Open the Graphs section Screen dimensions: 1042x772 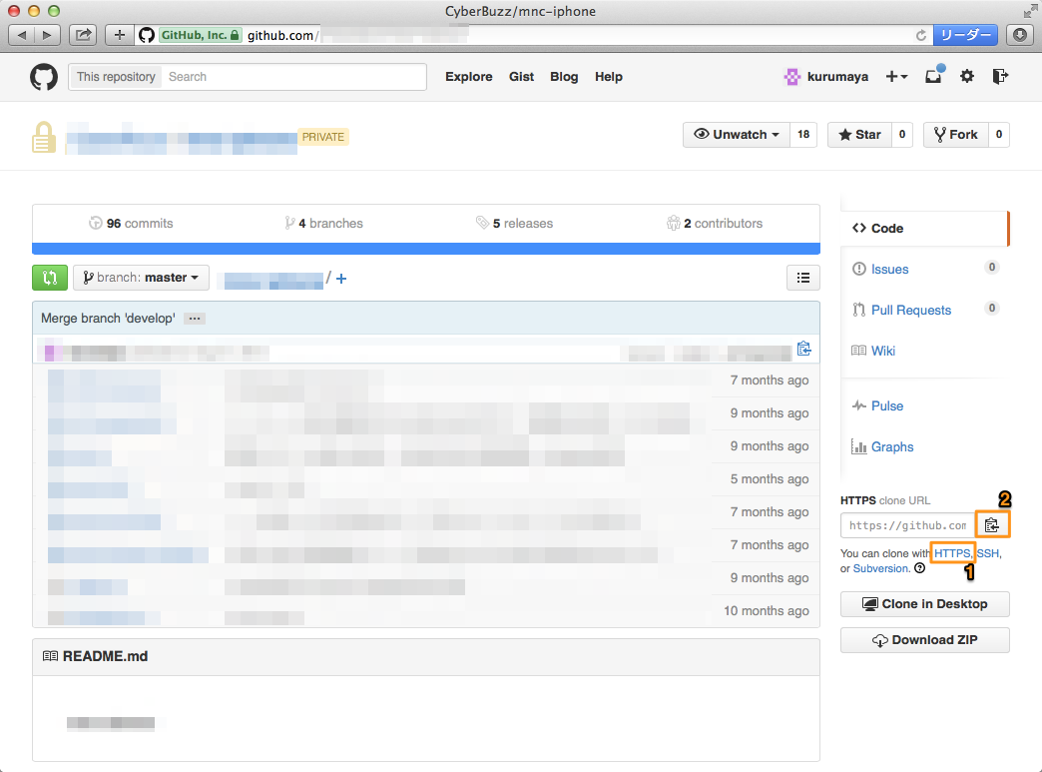(892, 446)
